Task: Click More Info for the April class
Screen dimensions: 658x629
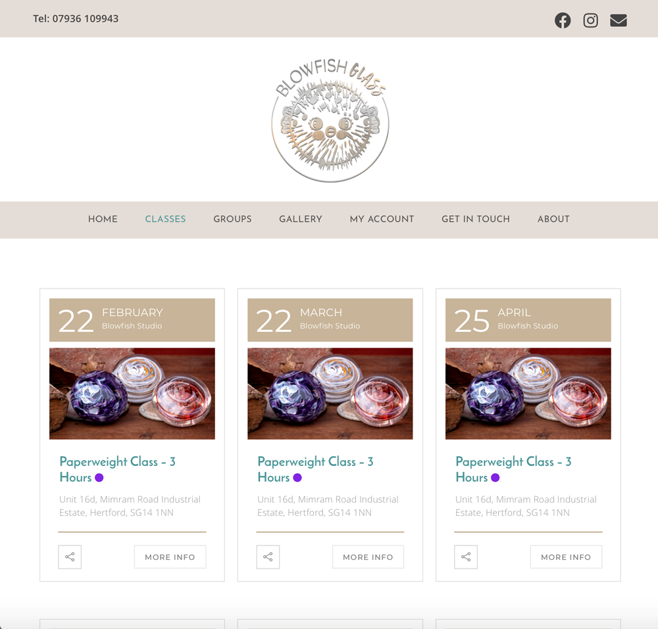Action: [x=566, y=557]
